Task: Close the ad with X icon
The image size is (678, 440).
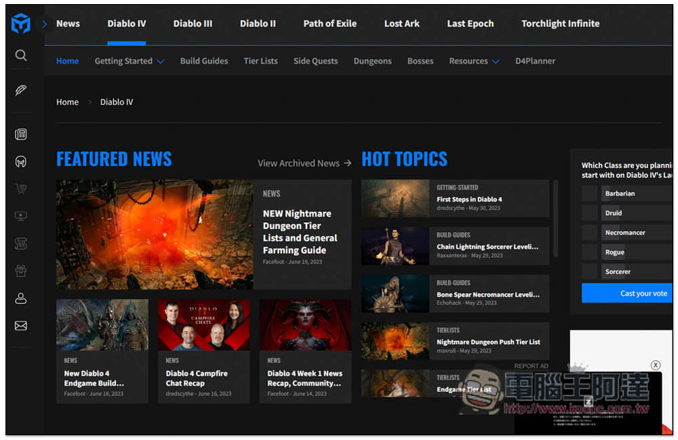Action: (656, 365)
